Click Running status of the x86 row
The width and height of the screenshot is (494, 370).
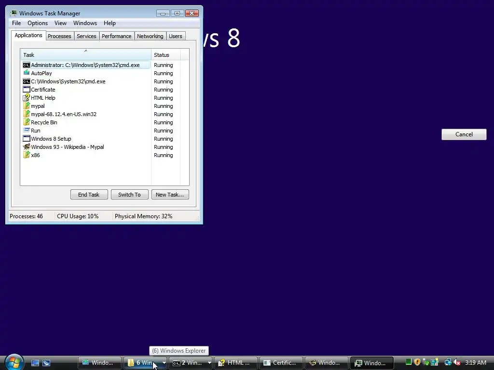point(163,155)
